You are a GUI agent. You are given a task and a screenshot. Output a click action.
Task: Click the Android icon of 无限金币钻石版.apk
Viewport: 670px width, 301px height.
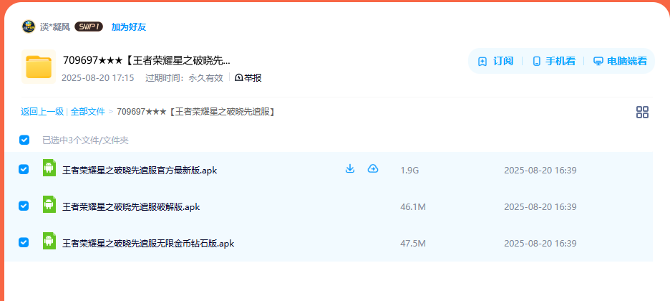pyautogui.click(x=49, y=241)
